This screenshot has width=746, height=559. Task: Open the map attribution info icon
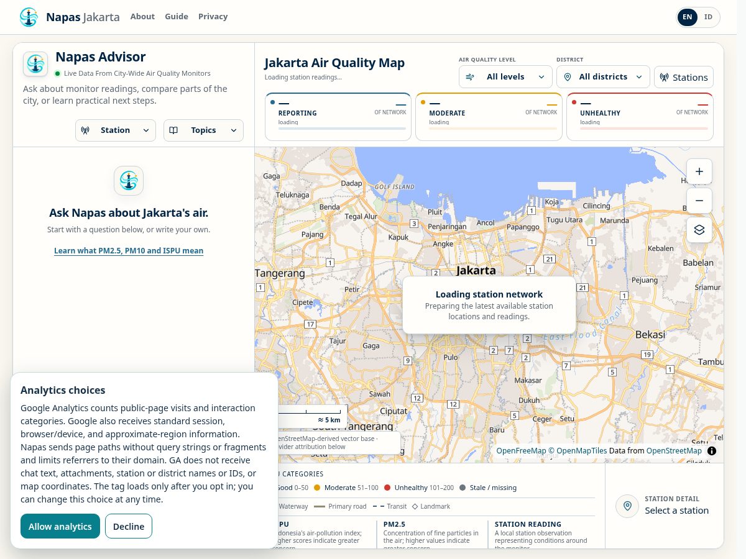click(x=712, y=451)
